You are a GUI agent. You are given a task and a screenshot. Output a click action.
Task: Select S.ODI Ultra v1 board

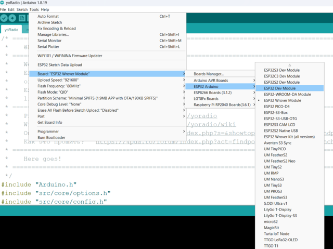(290, 203)
